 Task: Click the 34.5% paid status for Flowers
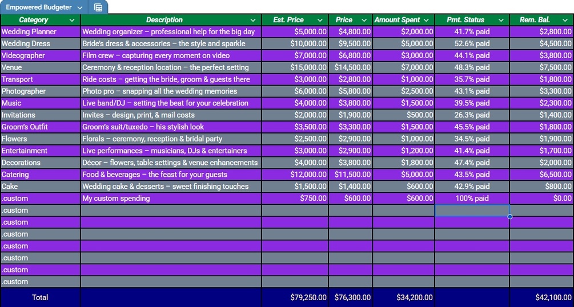click(472, 139)
